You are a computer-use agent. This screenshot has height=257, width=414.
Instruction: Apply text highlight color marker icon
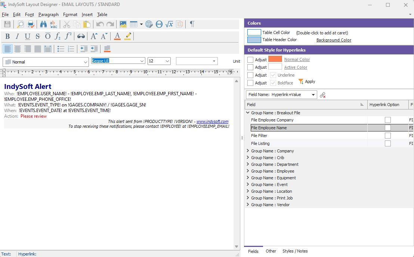tap(128, 36)
